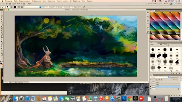Open the Изображение menu

(36, 1)
